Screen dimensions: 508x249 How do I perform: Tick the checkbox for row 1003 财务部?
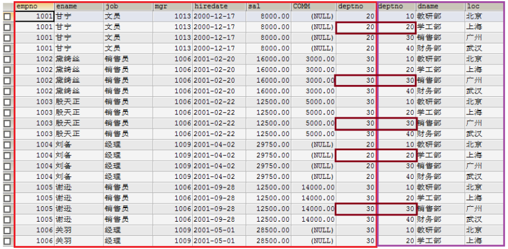[7, 135]
